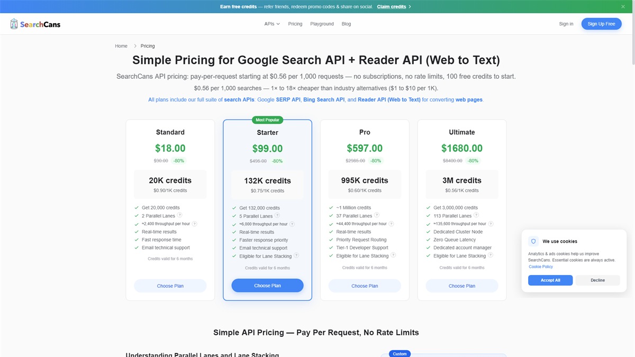Expand the APIs menu
This screenshot has width=635, height=357.
(272, 24)
